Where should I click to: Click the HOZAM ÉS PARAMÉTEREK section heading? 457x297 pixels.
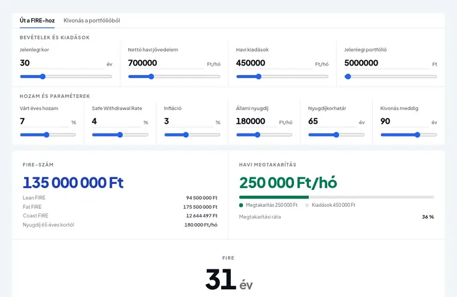click(x=55, y=96)
